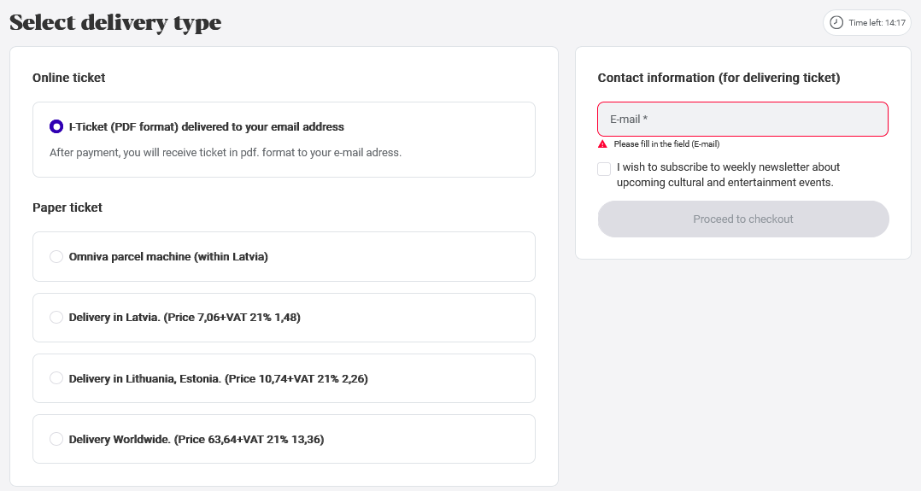The height and width of the screenshot is (491, 921).
Task: Click the Omniva parcel machine option card
Action: pos(284,257)
